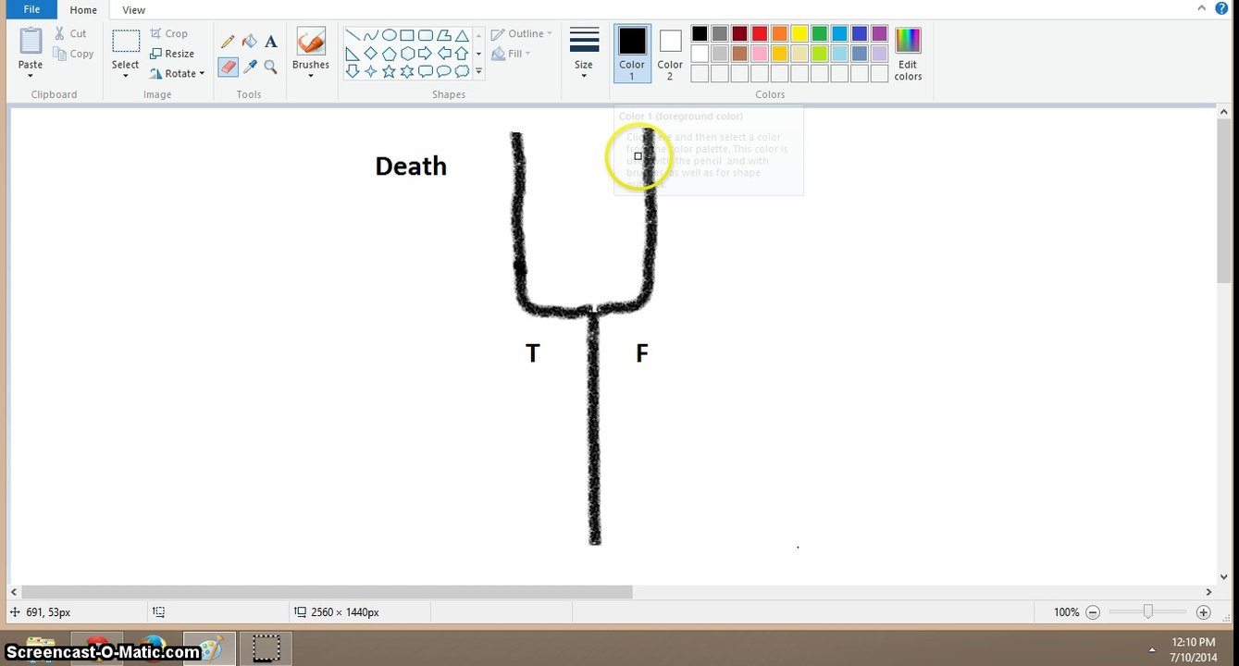Click the Crop button
Screen dimensions: 1239x666
click(x=169, y=33)
